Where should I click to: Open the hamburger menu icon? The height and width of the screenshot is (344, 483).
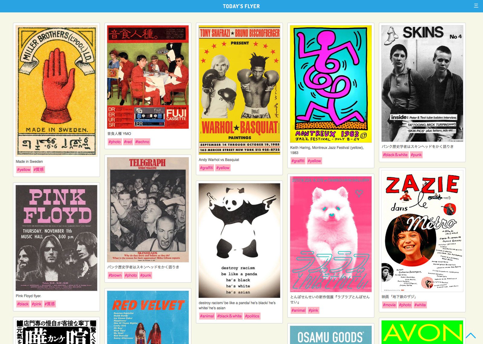[x=476, y=6]
